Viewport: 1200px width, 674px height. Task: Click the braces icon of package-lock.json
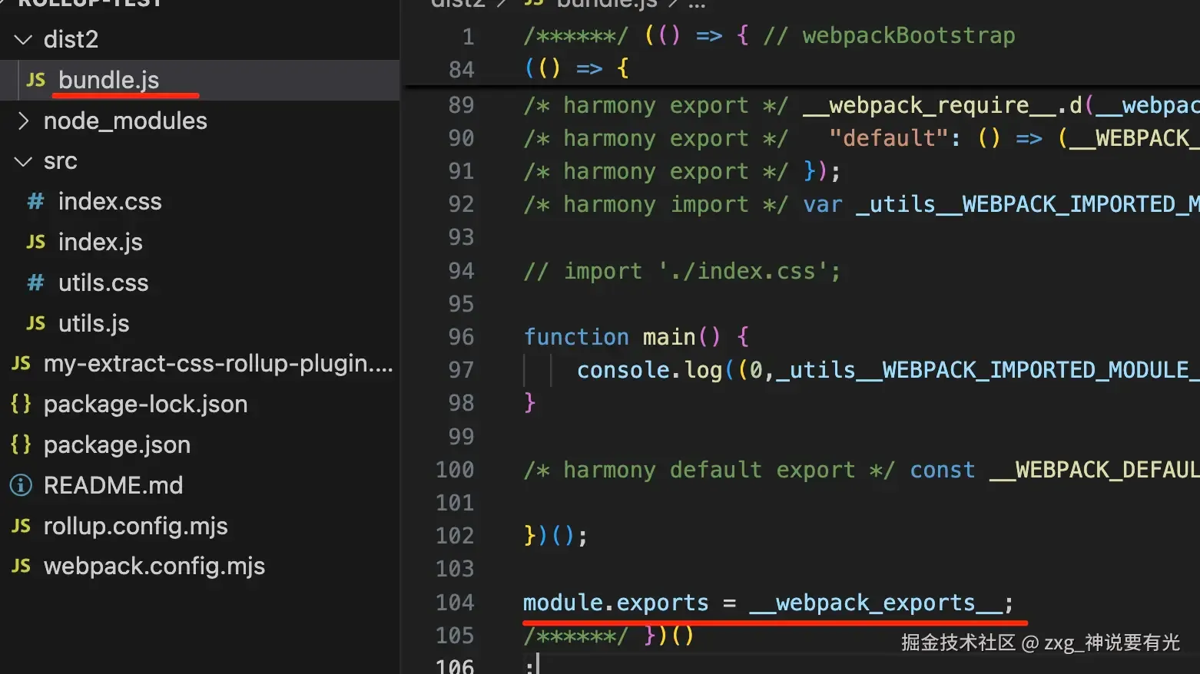[21, 404]
